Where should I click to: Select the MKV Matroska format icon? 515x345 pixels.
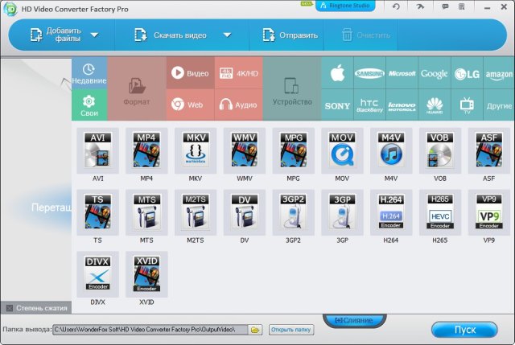click(x=196, y=150)
